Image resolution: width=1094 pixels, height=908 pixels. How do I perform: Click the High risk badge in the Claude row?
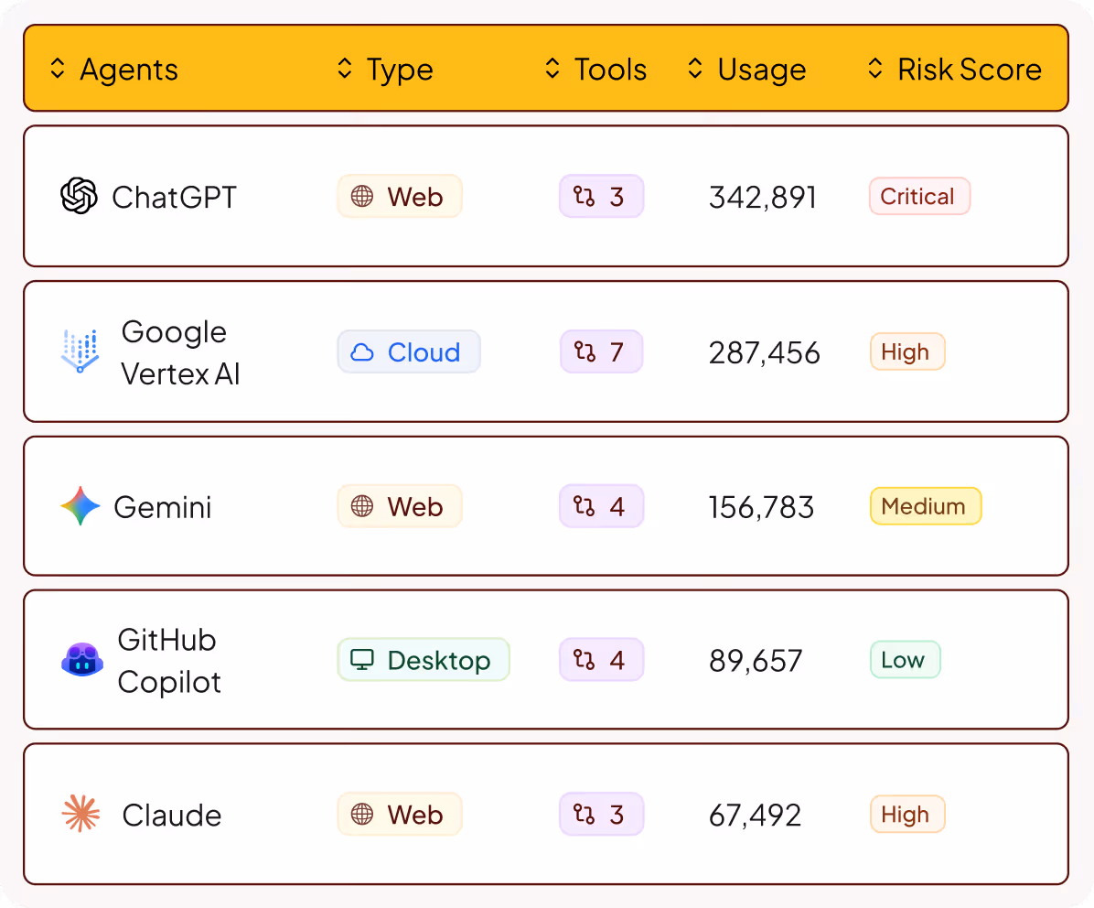907,814
